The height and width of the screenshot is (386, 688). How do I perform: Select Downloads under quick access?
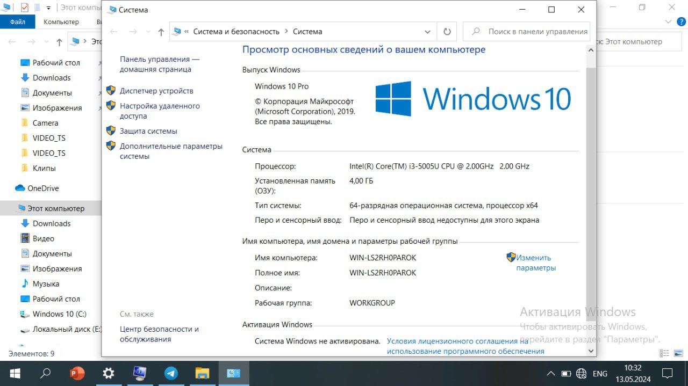coord(52,78)
